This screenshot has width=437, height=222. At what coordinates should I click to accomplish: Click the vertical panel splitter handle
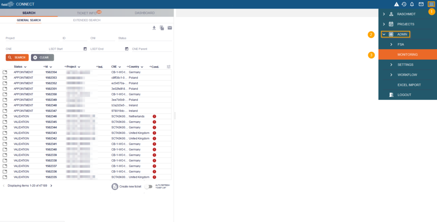tap(175, 115)
